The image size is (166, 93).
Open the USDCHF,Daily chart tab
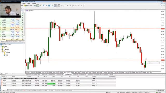tap(37, 74)
